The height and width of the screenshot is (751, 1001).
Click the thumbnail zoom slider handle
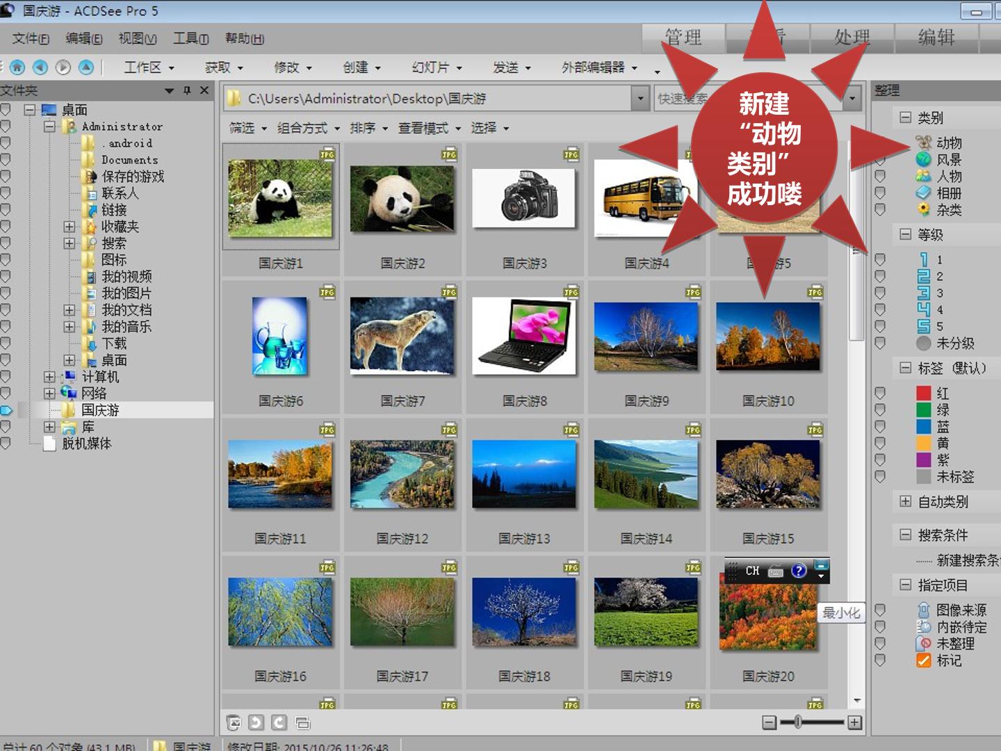pyautogui.click(x=798, y=722)
